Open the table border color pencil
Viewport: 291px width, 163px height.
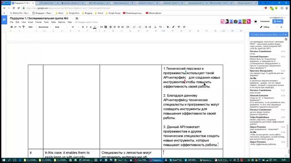click(x=174, y=27)
